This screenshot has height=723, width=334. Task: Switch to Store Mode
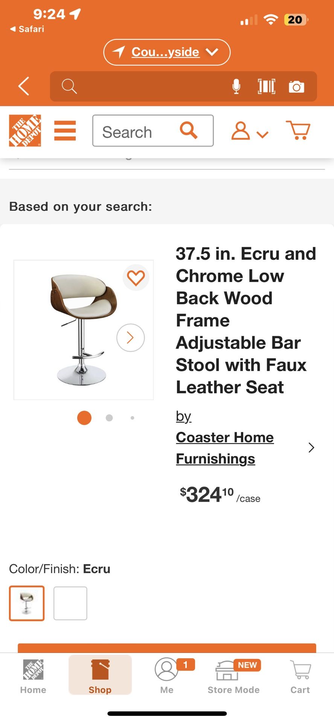point(233,676)
